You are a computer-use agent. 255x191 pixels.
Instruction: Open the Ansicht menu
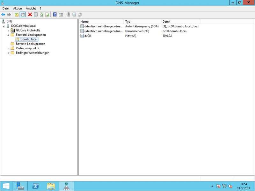tap(31, 9)
